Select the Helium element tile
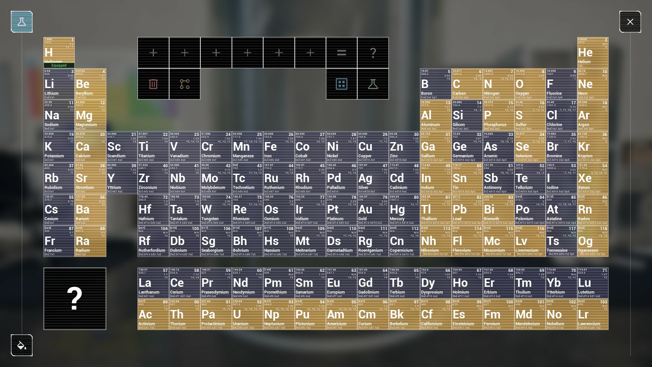The image size is (652, 367). tap(593, 53)
